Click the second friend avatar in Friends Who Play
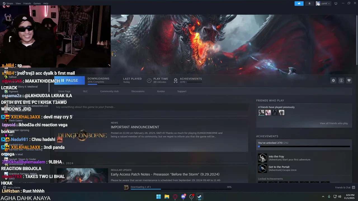 tap(268, 113)
